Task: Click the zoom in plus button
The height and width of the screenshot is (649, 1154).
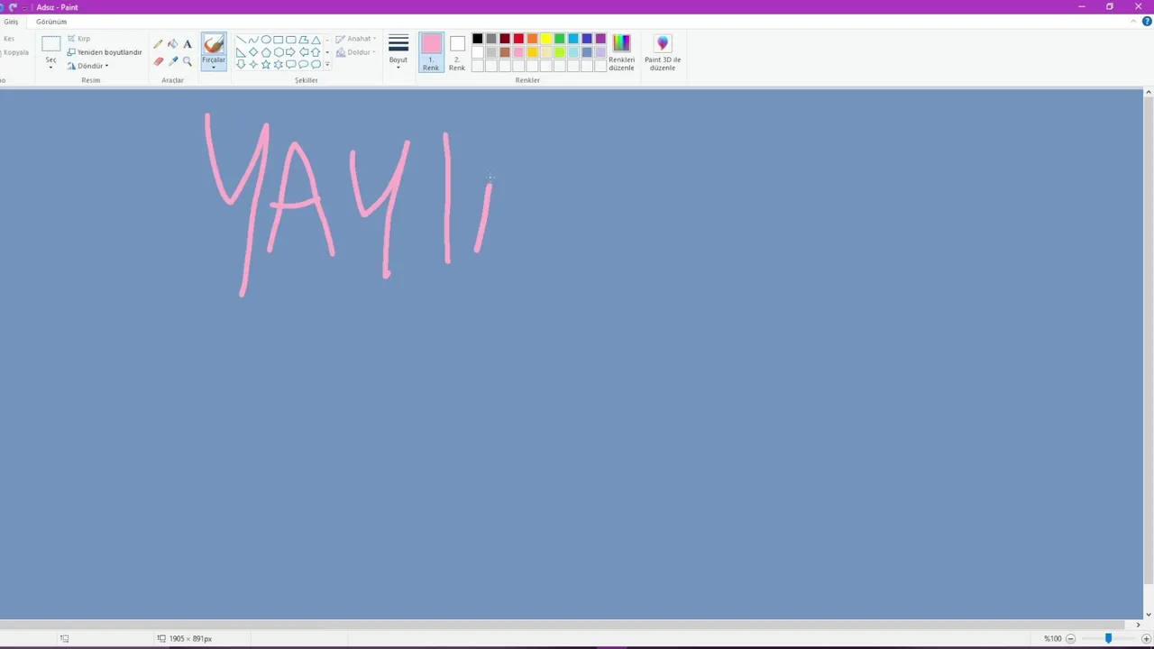Action: (x=1146, y=638)
